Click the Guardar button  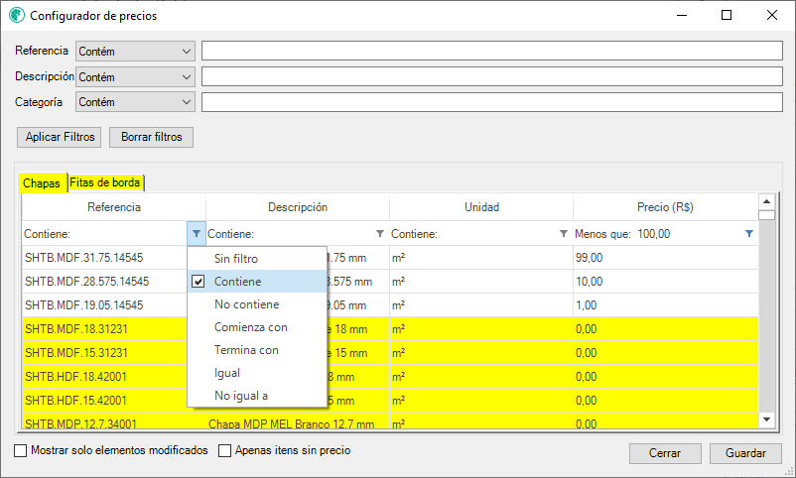coord(745,453)
